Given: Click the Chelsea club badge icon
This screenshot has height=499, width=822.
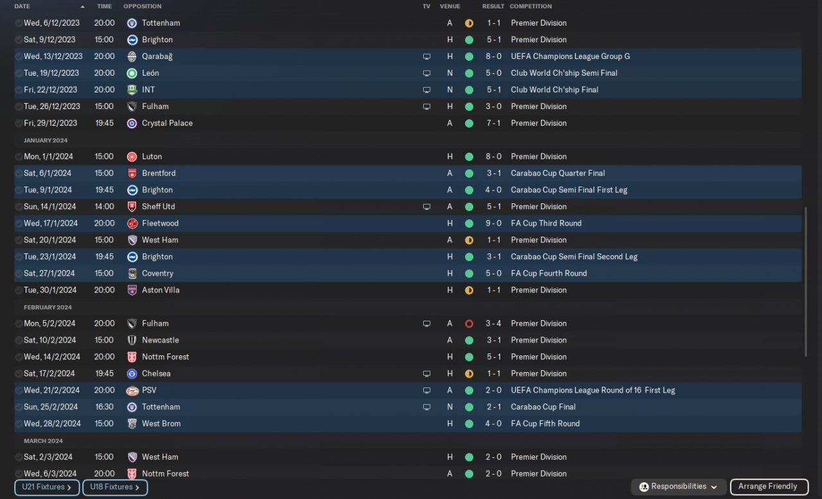Looking at the screenshot, I should click(x=132, y=373).
